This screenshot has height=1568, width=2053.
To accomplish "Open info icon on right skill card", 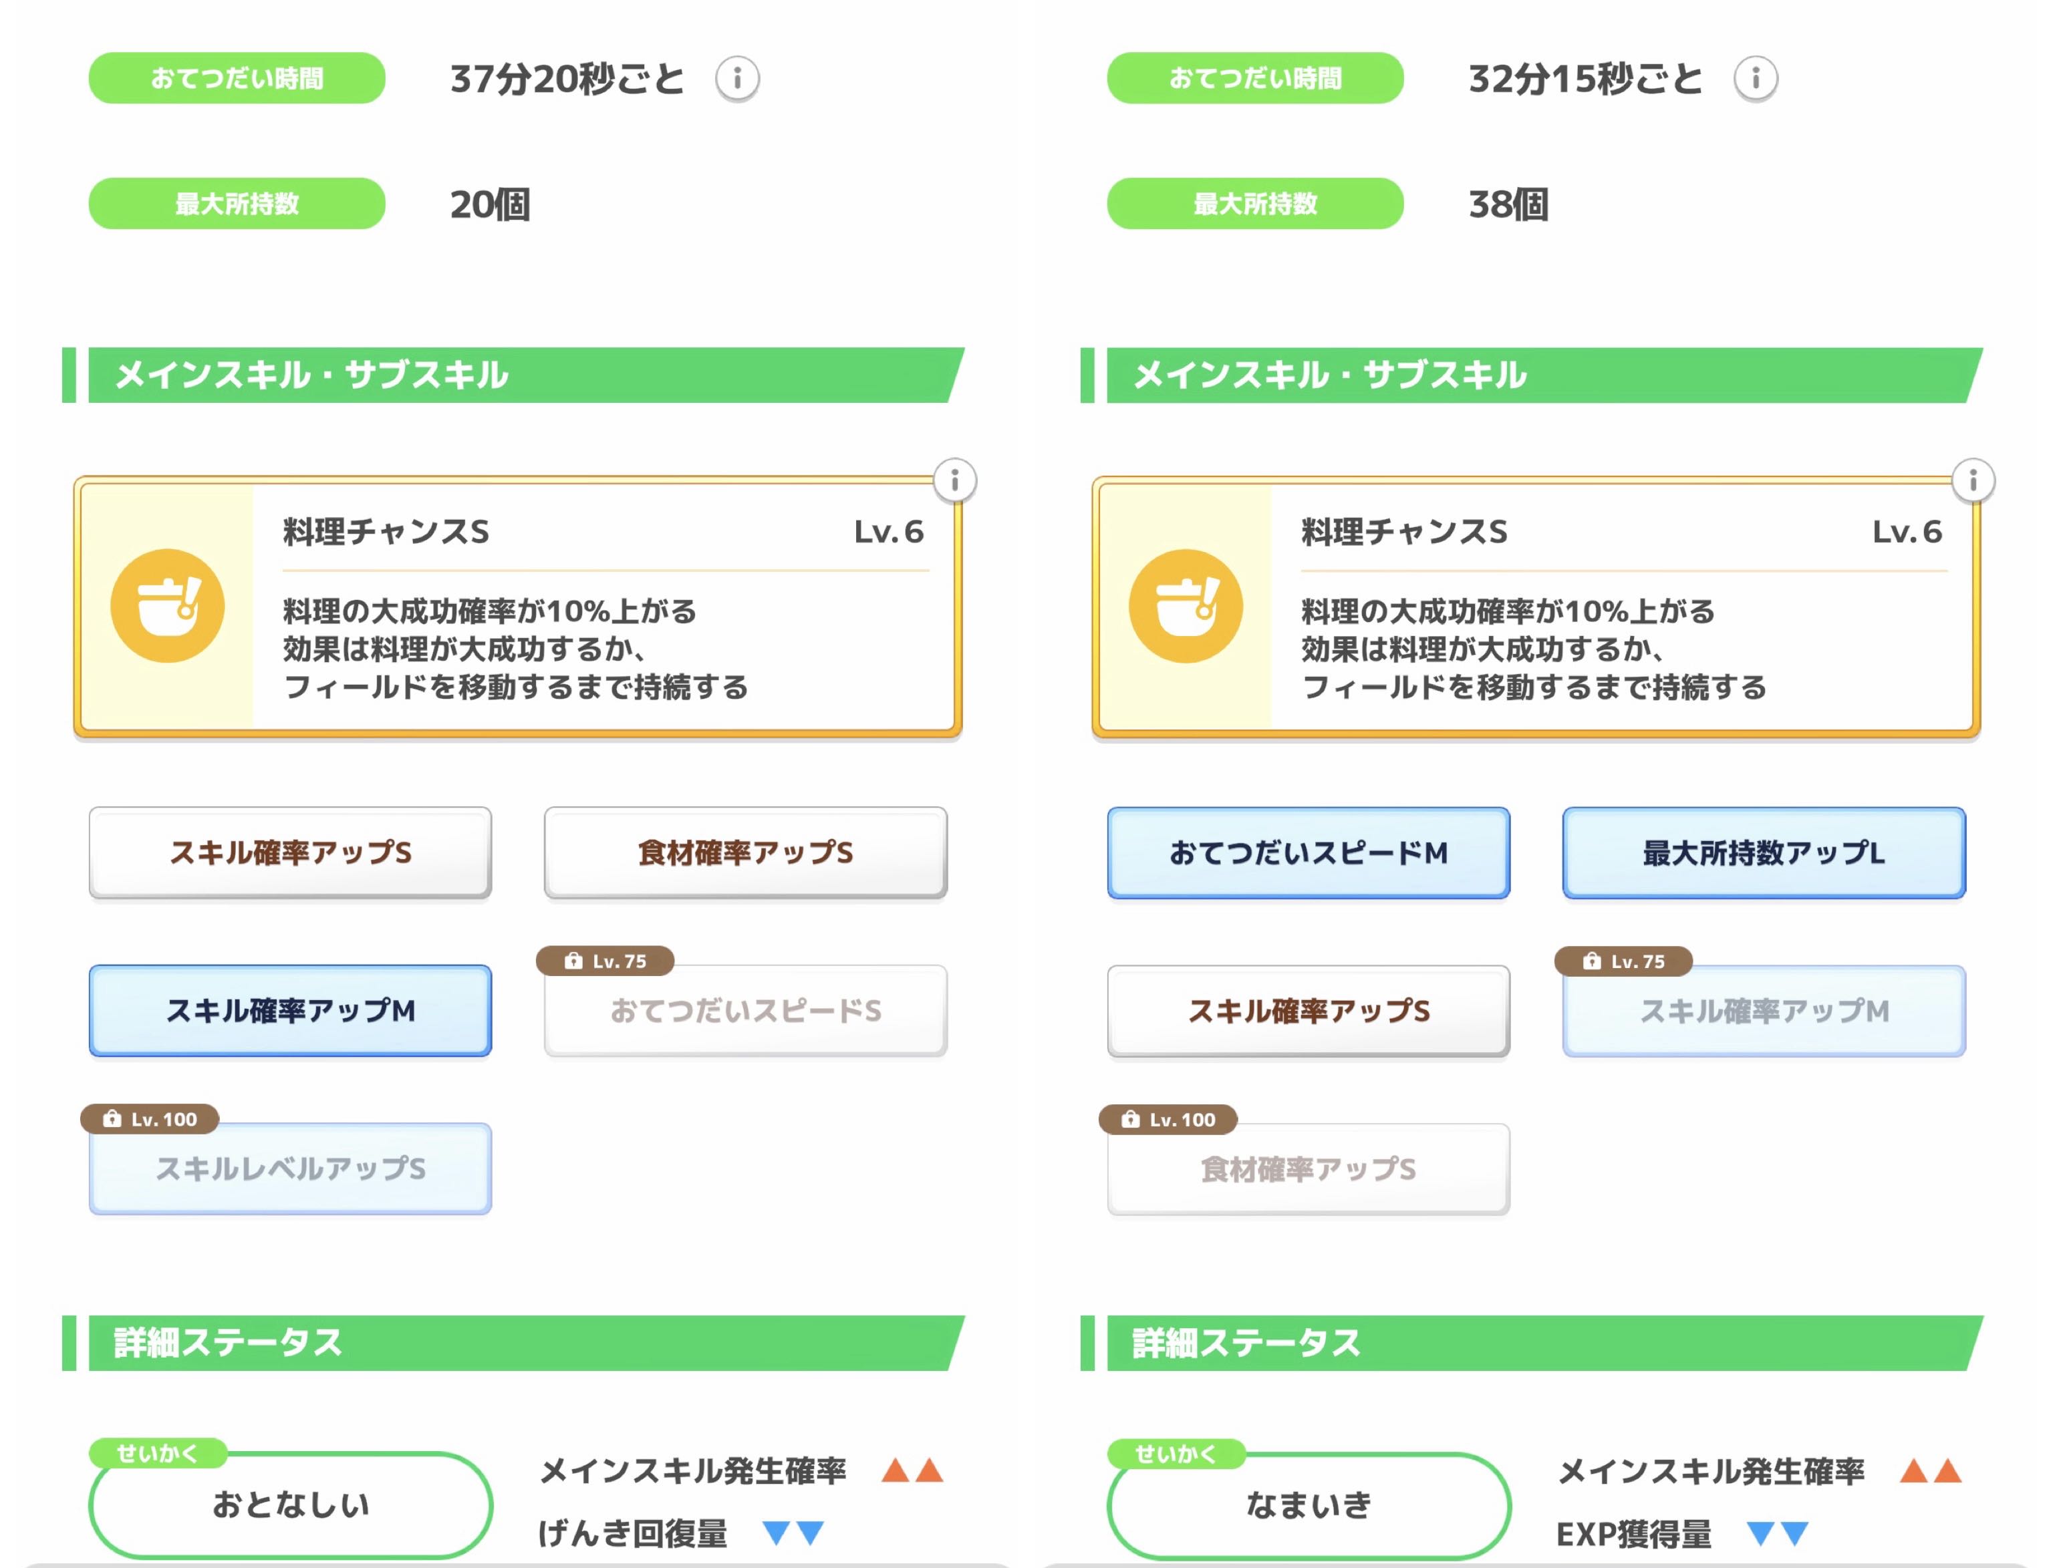I will point(1973,480).
